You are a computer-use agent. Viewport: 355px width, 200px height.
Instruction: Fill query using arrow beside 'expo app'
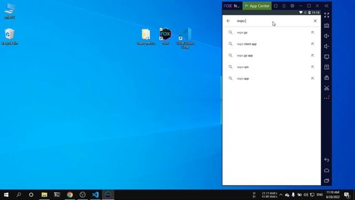(x=313, y=78)
